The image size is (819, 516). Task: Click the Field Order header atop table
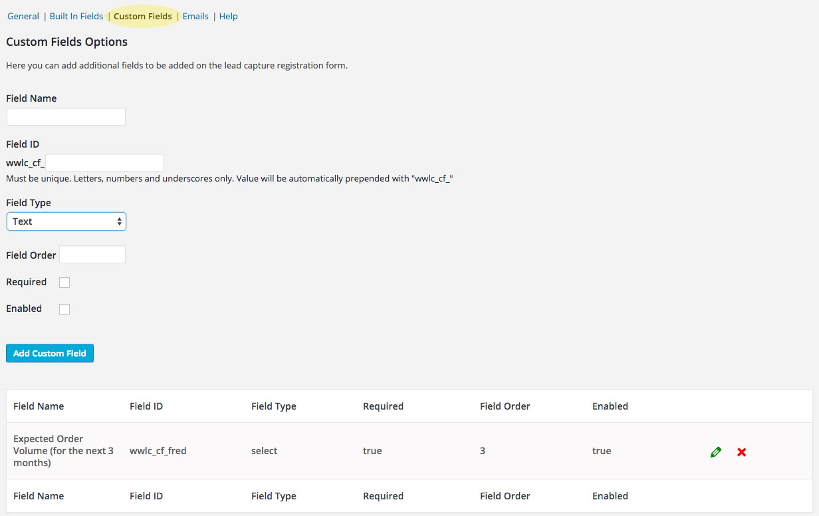pos(505,406)
